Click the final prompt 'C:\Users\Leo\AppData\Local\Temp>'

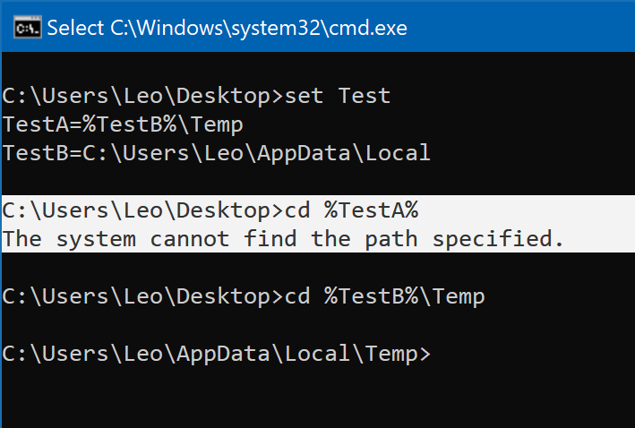(x=216, y=355)
